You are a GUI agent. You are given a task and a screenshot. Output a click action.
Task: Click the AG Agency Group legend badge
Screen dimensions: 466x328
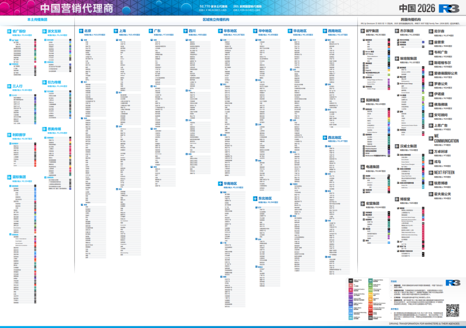(350, 281)
